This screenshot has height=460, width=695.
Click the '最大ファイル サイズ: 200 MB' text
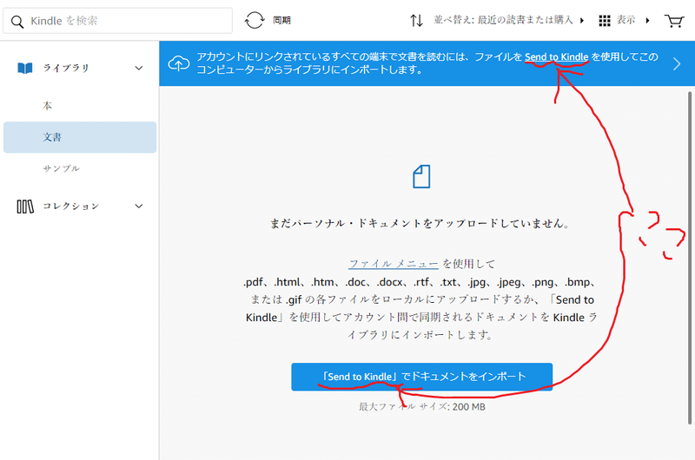tap(422, 406)
